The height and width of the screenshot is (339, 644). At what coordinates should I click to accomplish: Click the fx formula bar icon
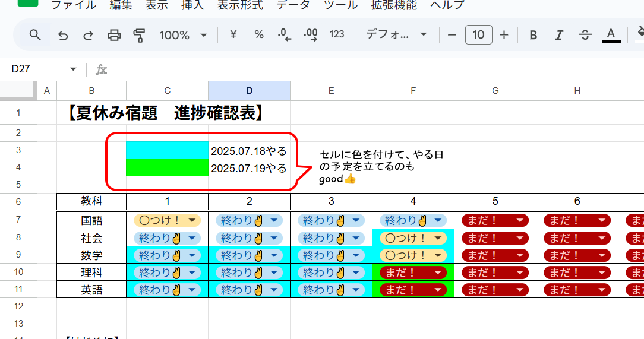(x=101, y=69)
